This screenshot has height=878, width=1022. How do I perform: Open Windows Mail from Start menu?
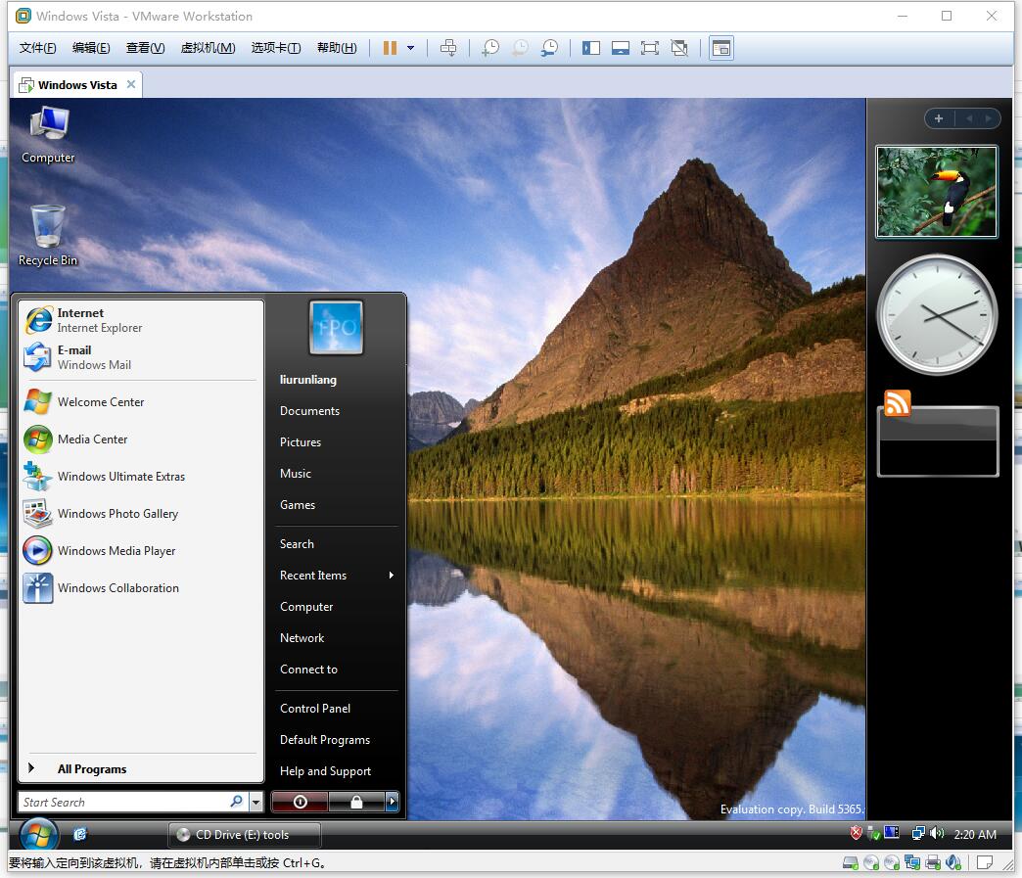point(142,357)
